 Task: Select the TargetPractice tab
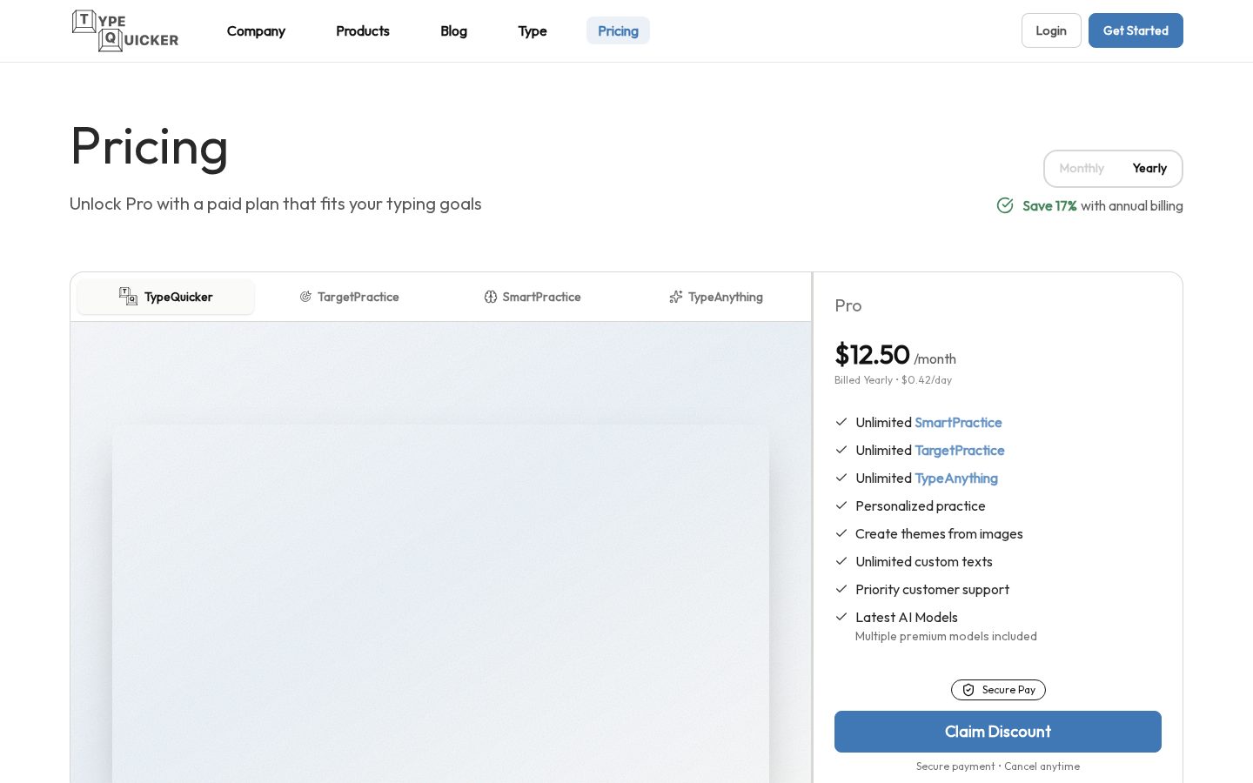coord(349,297)
